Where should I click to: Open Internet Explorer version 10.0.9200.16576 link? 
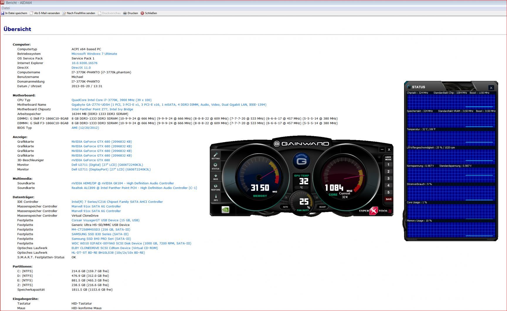(84, 63)
